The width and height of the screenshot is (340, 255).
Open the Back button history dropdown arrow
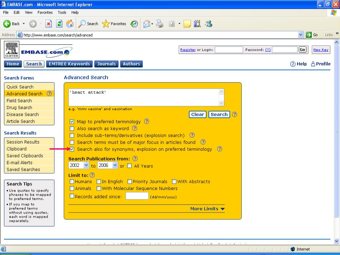coord(24,24)
